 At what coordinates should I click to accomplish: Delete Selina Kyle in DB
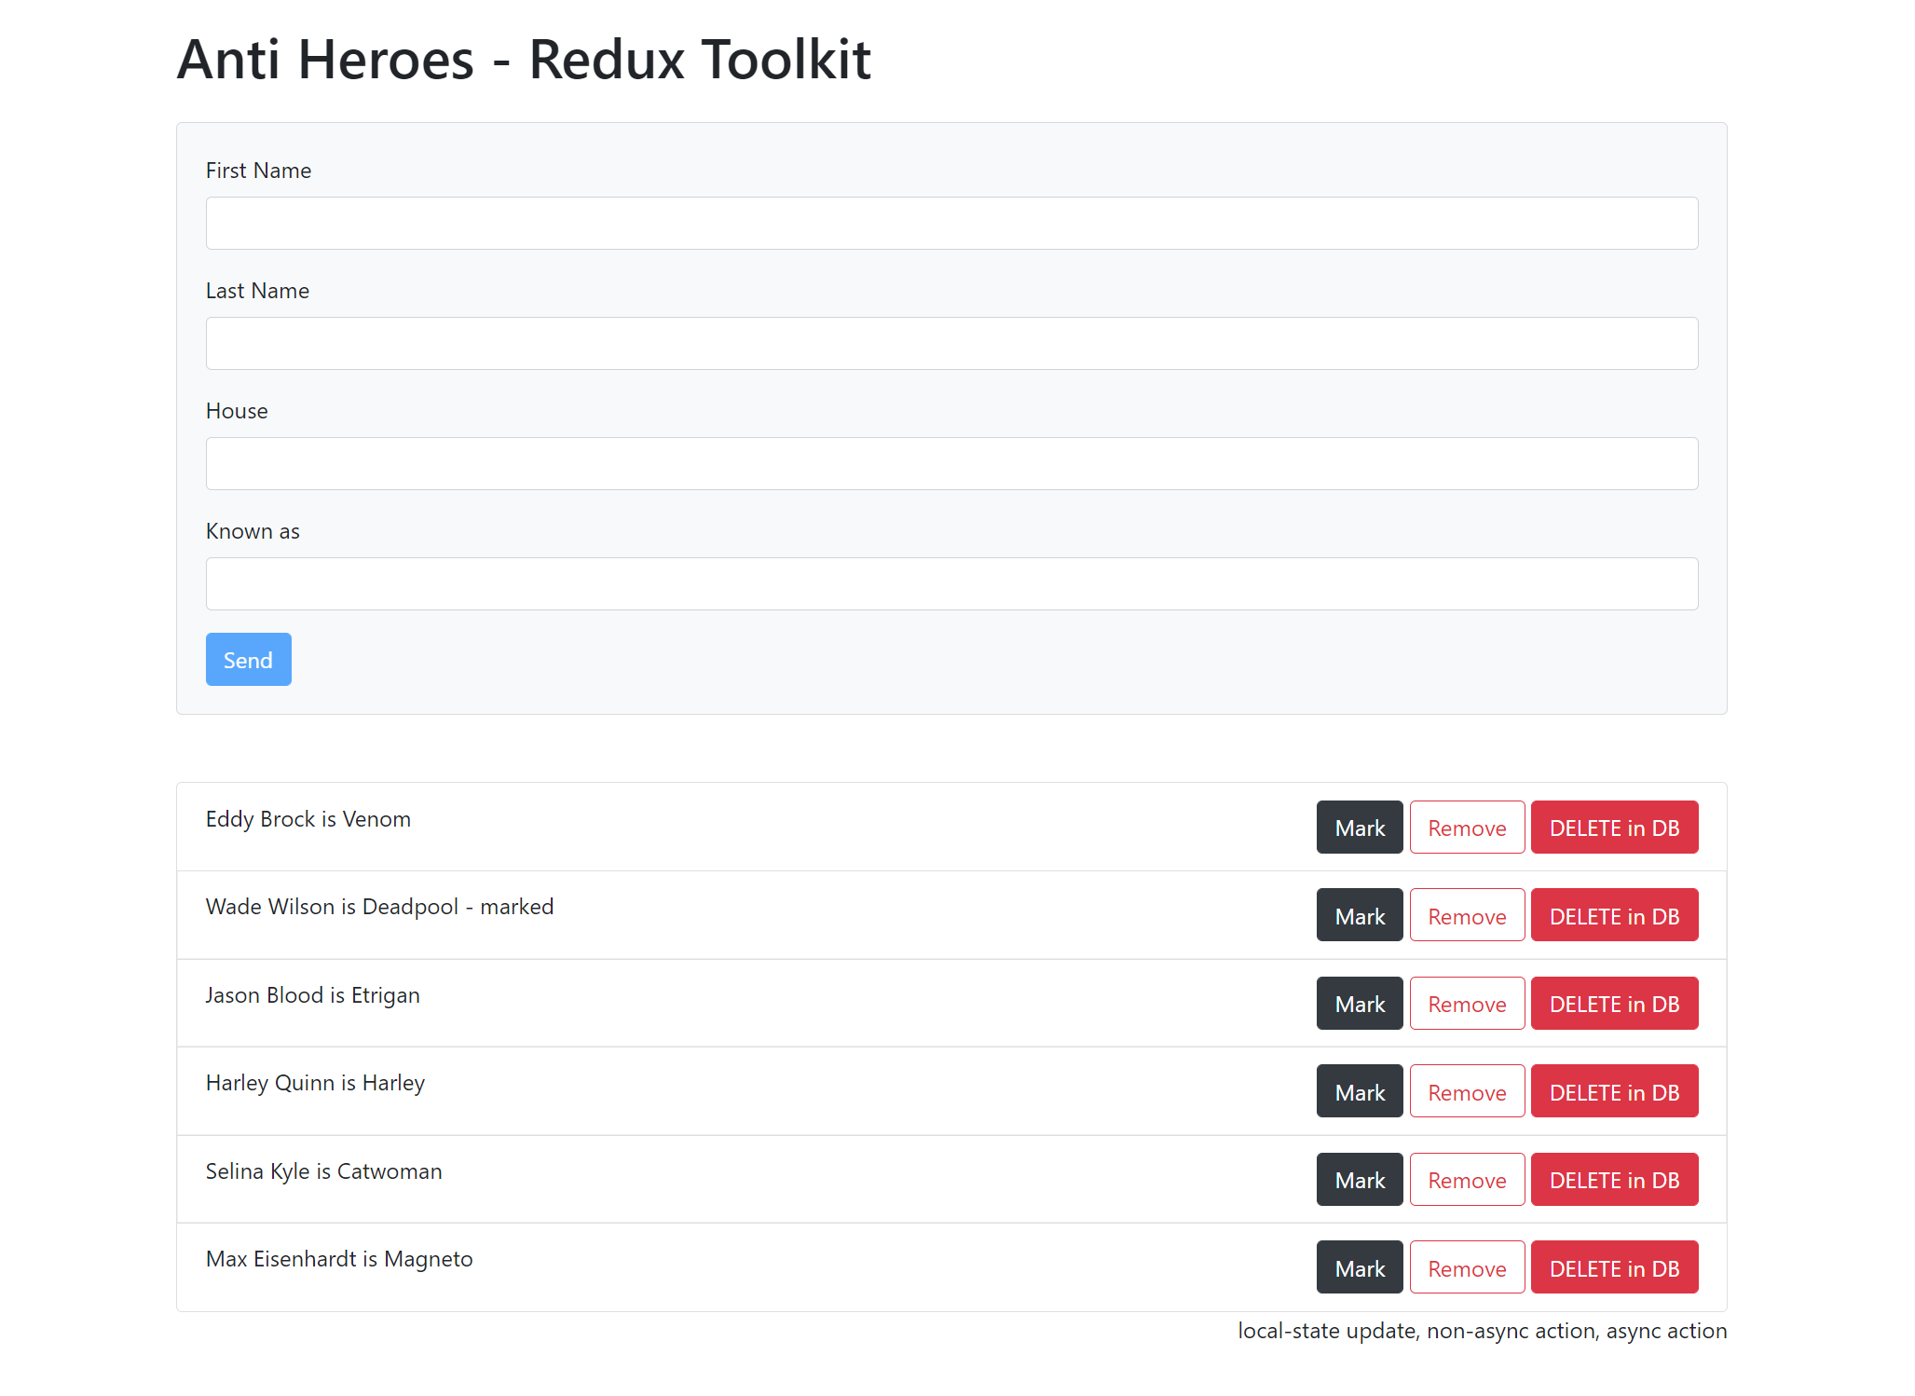1613,1180
